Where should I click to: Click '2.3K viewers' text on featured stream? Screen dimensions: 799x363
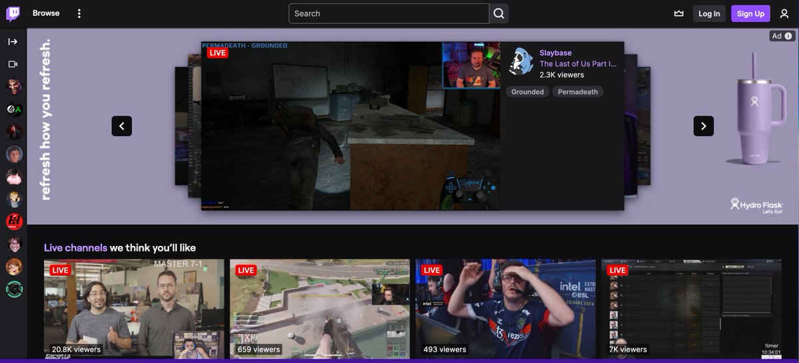[561, 75]
